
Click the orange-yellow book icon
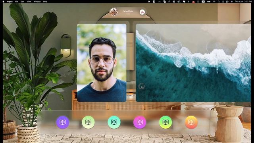191,122
